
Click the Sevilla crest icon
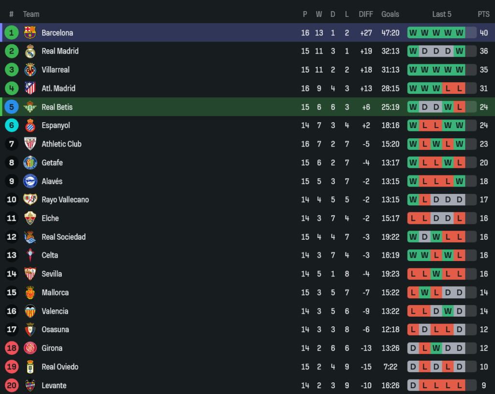point(30,274)
